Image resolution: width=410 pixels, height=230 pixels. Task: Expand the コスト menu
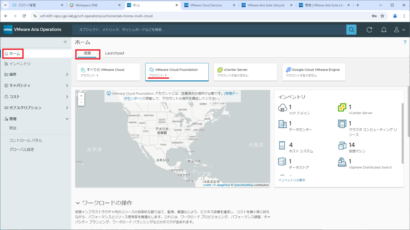pyautogui.click(x=36, y=97)
